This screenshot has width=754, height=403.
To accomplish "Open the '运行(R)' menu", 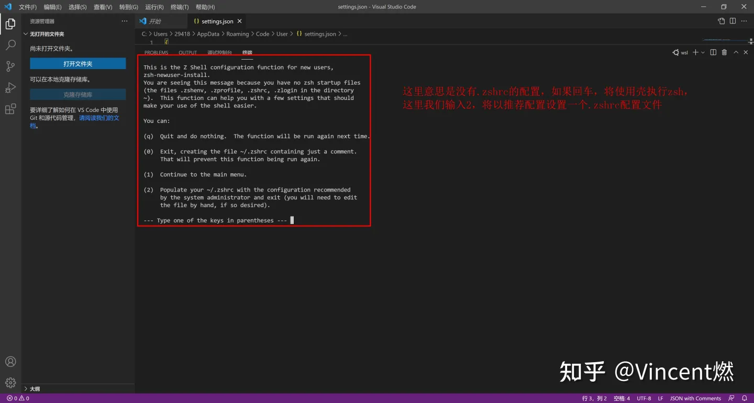I will pyautogui.click(x=154, y=7).
